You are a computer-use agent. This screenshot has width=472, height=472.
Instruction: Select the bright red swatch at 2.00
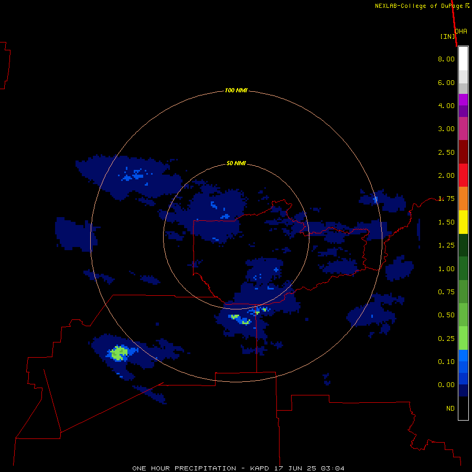click(463, 175)
